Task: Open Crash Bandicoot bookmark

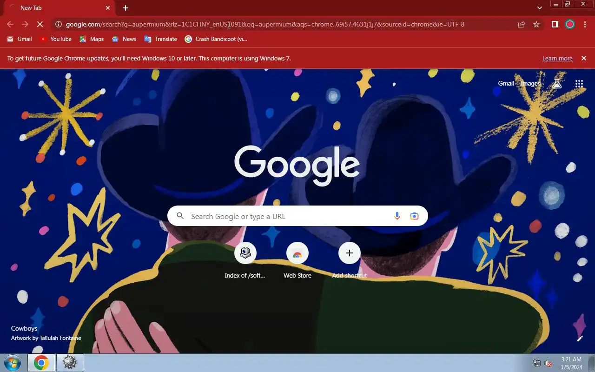Action: 216,39
